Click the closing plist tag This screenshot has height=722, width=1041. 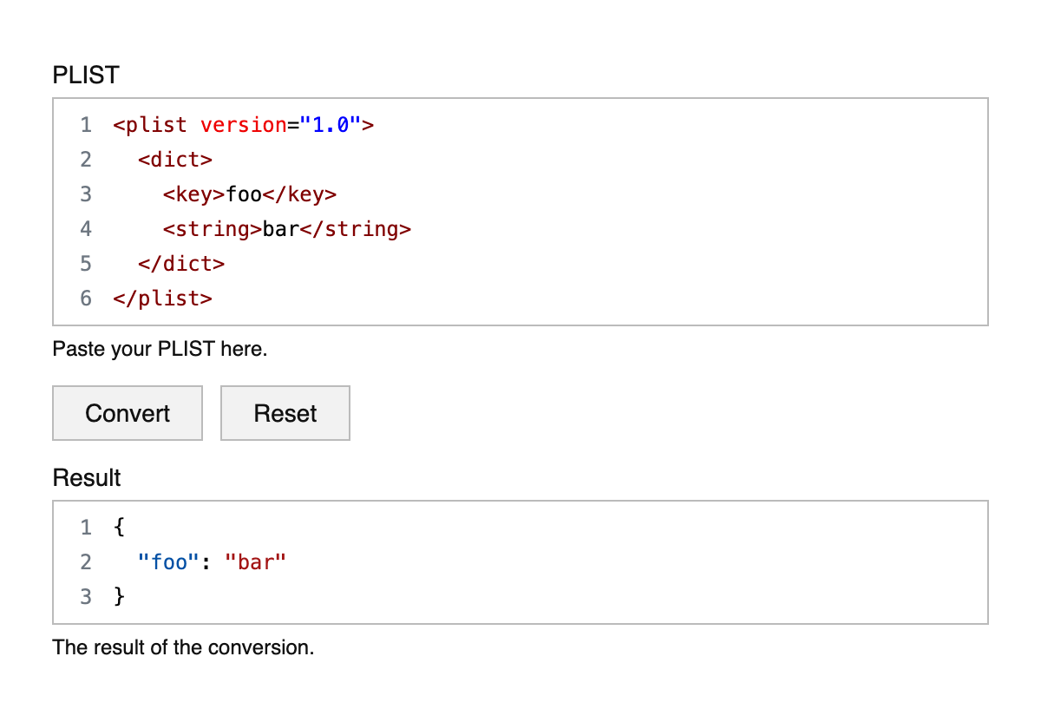pos(162,299)
